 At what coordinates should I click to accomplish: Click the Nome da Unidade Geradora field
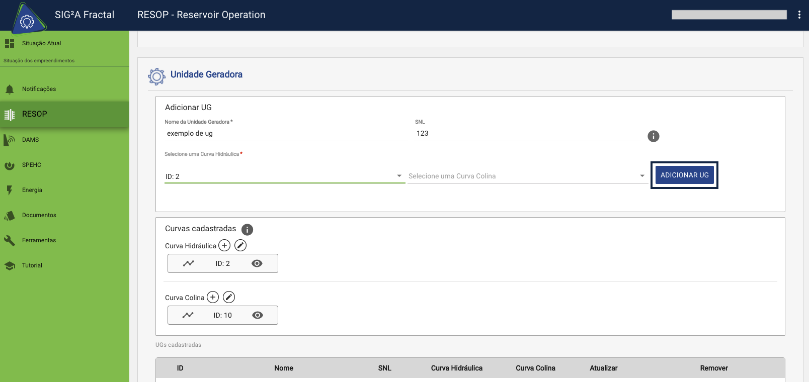pyautogui.click(x=285, y=134)
